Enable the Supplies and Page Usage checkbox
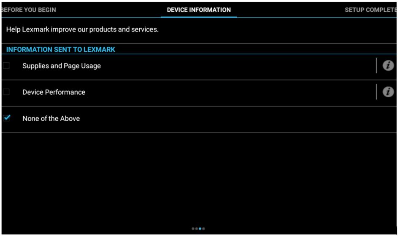The image size is (398, 237). tap(6, 66)
